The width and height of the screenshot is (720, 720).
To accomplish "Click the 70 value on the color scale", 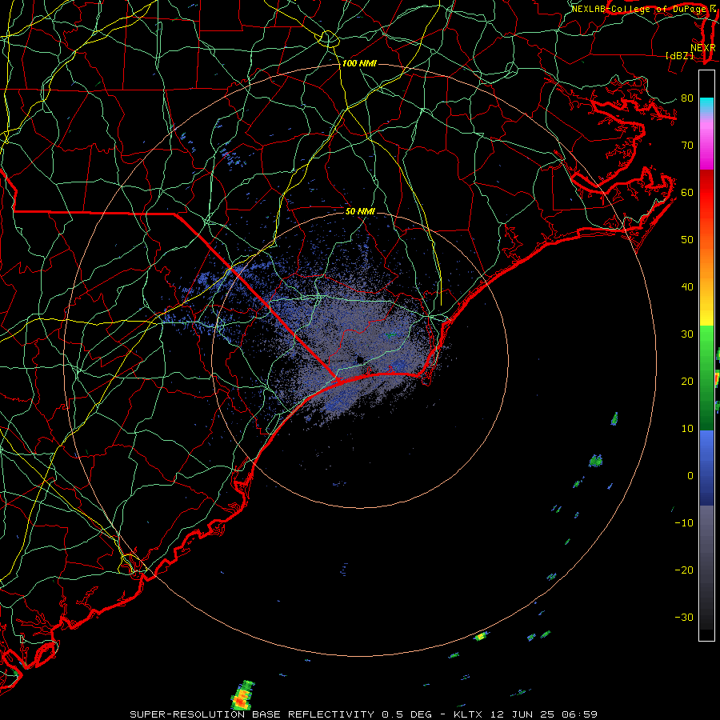I will [x=687, y=145].
